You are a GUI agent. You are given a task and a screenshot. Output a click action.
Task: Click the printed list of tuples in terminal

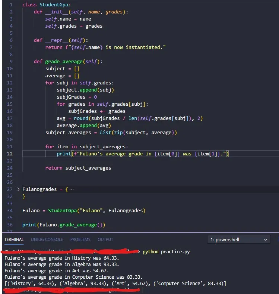click(115, 284)
